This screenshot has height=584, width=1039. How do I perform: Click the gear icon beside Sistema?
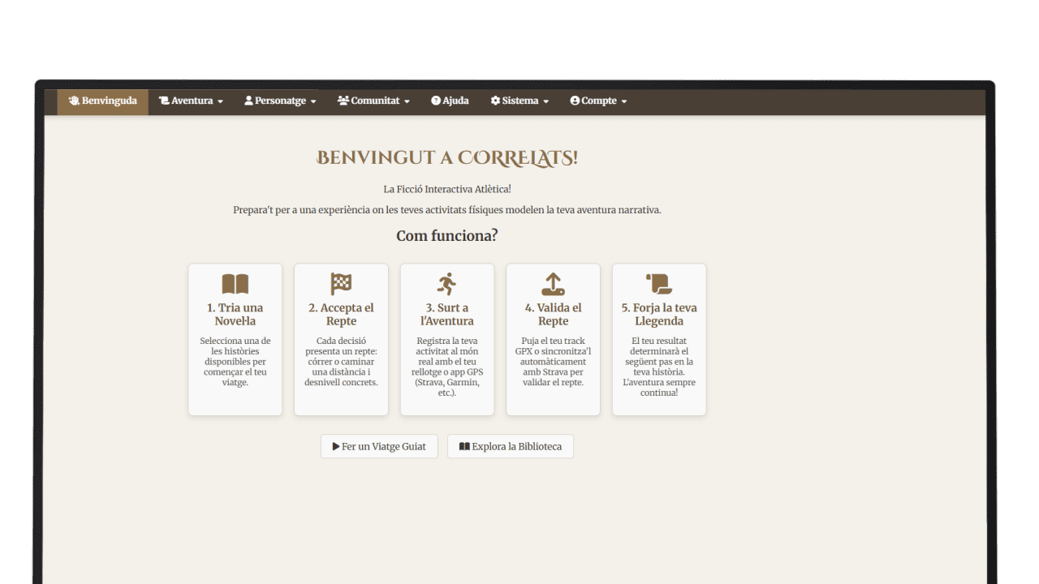coord(495,101)
